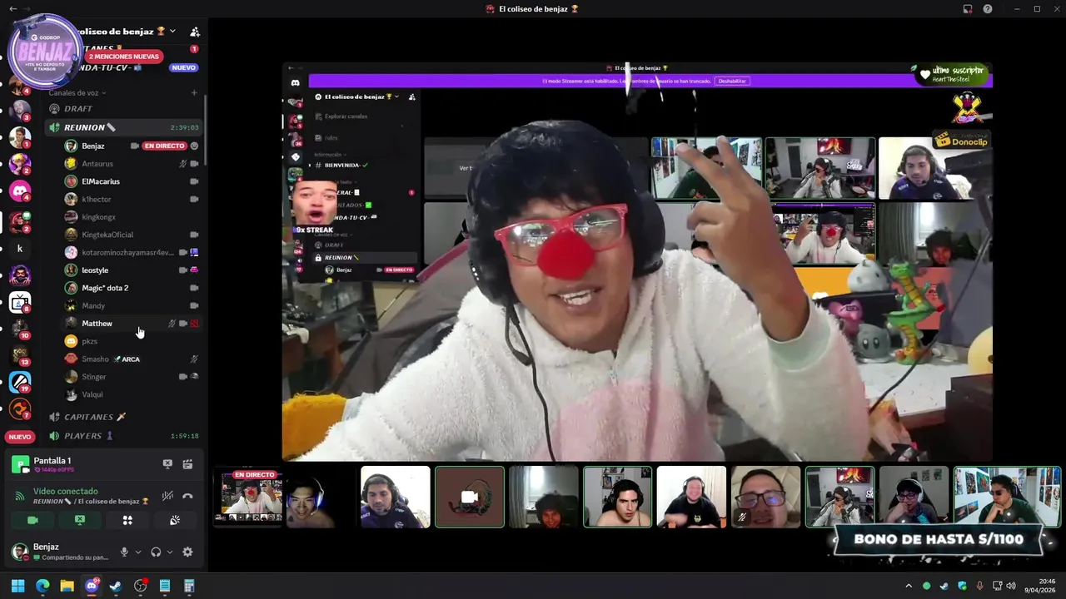Click the camera icon next to ElMacarius
The width and height of the screenshot is (1066, 599).
194,181
